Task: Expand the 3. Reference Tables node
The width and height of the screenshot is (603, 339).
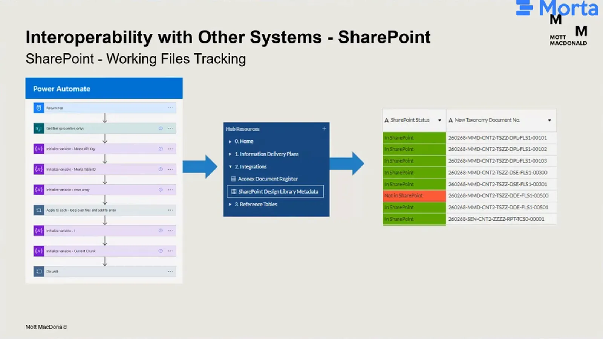Action: (x=230, y=205)
